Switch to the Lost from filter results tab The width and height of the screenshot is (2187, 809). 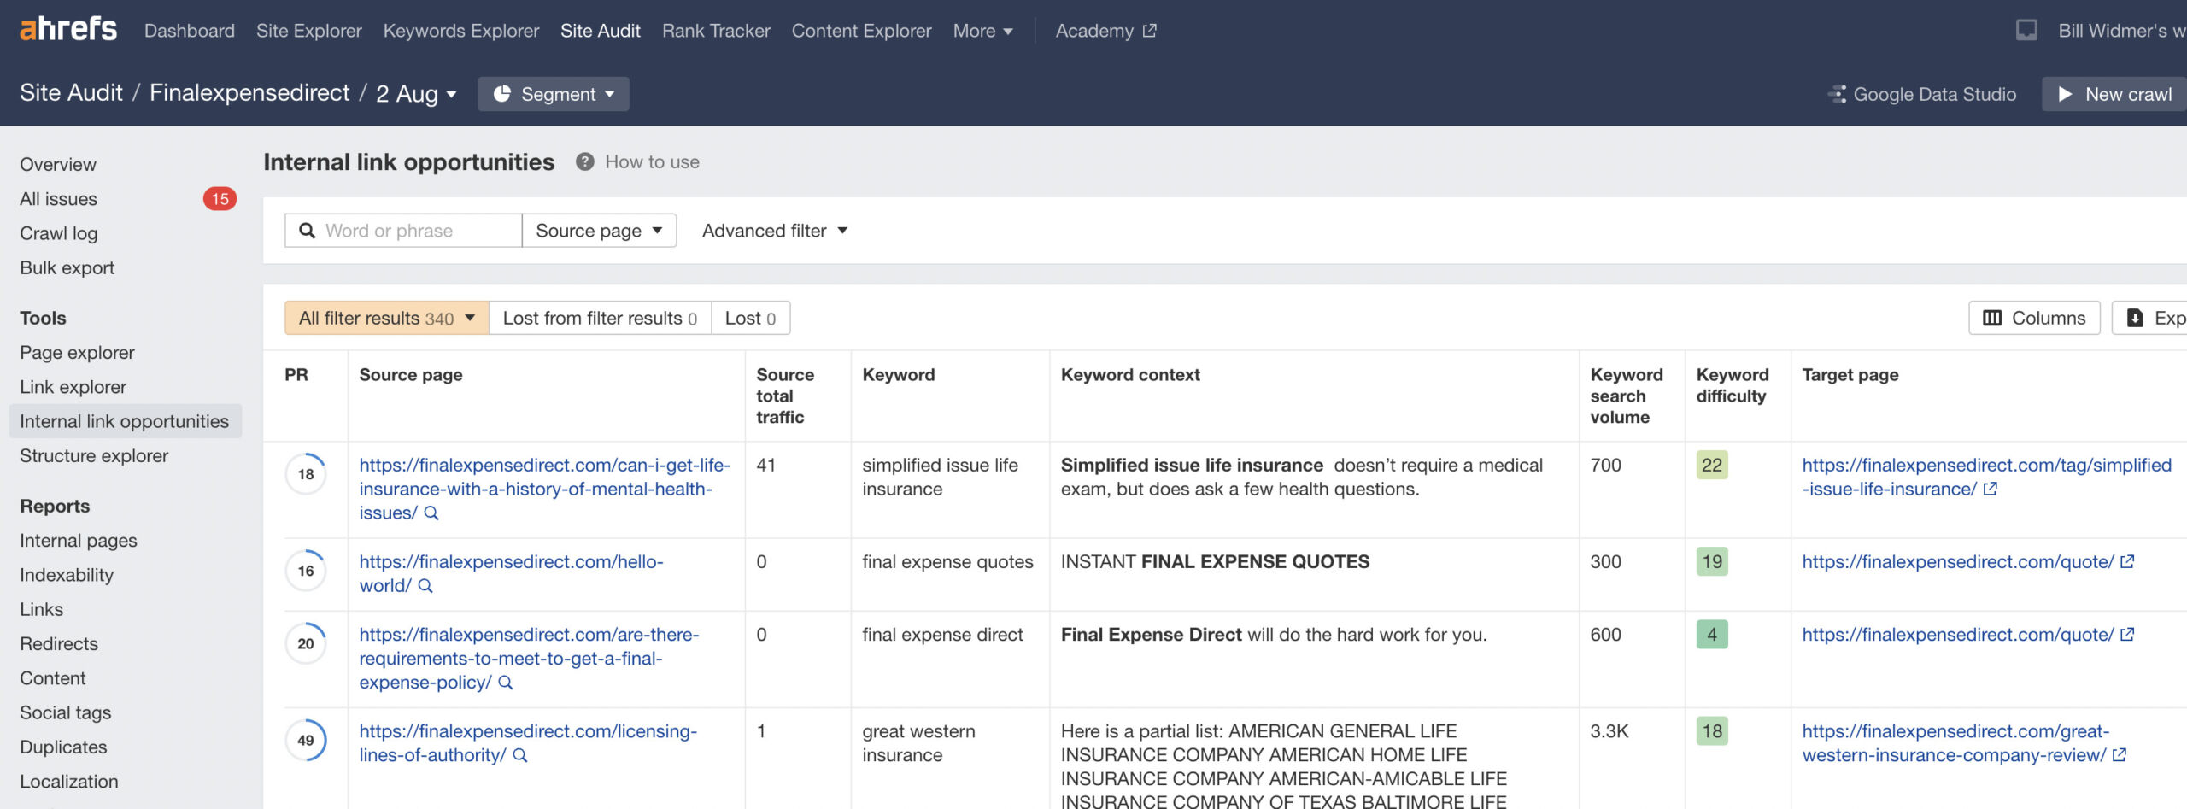point(599,317)
